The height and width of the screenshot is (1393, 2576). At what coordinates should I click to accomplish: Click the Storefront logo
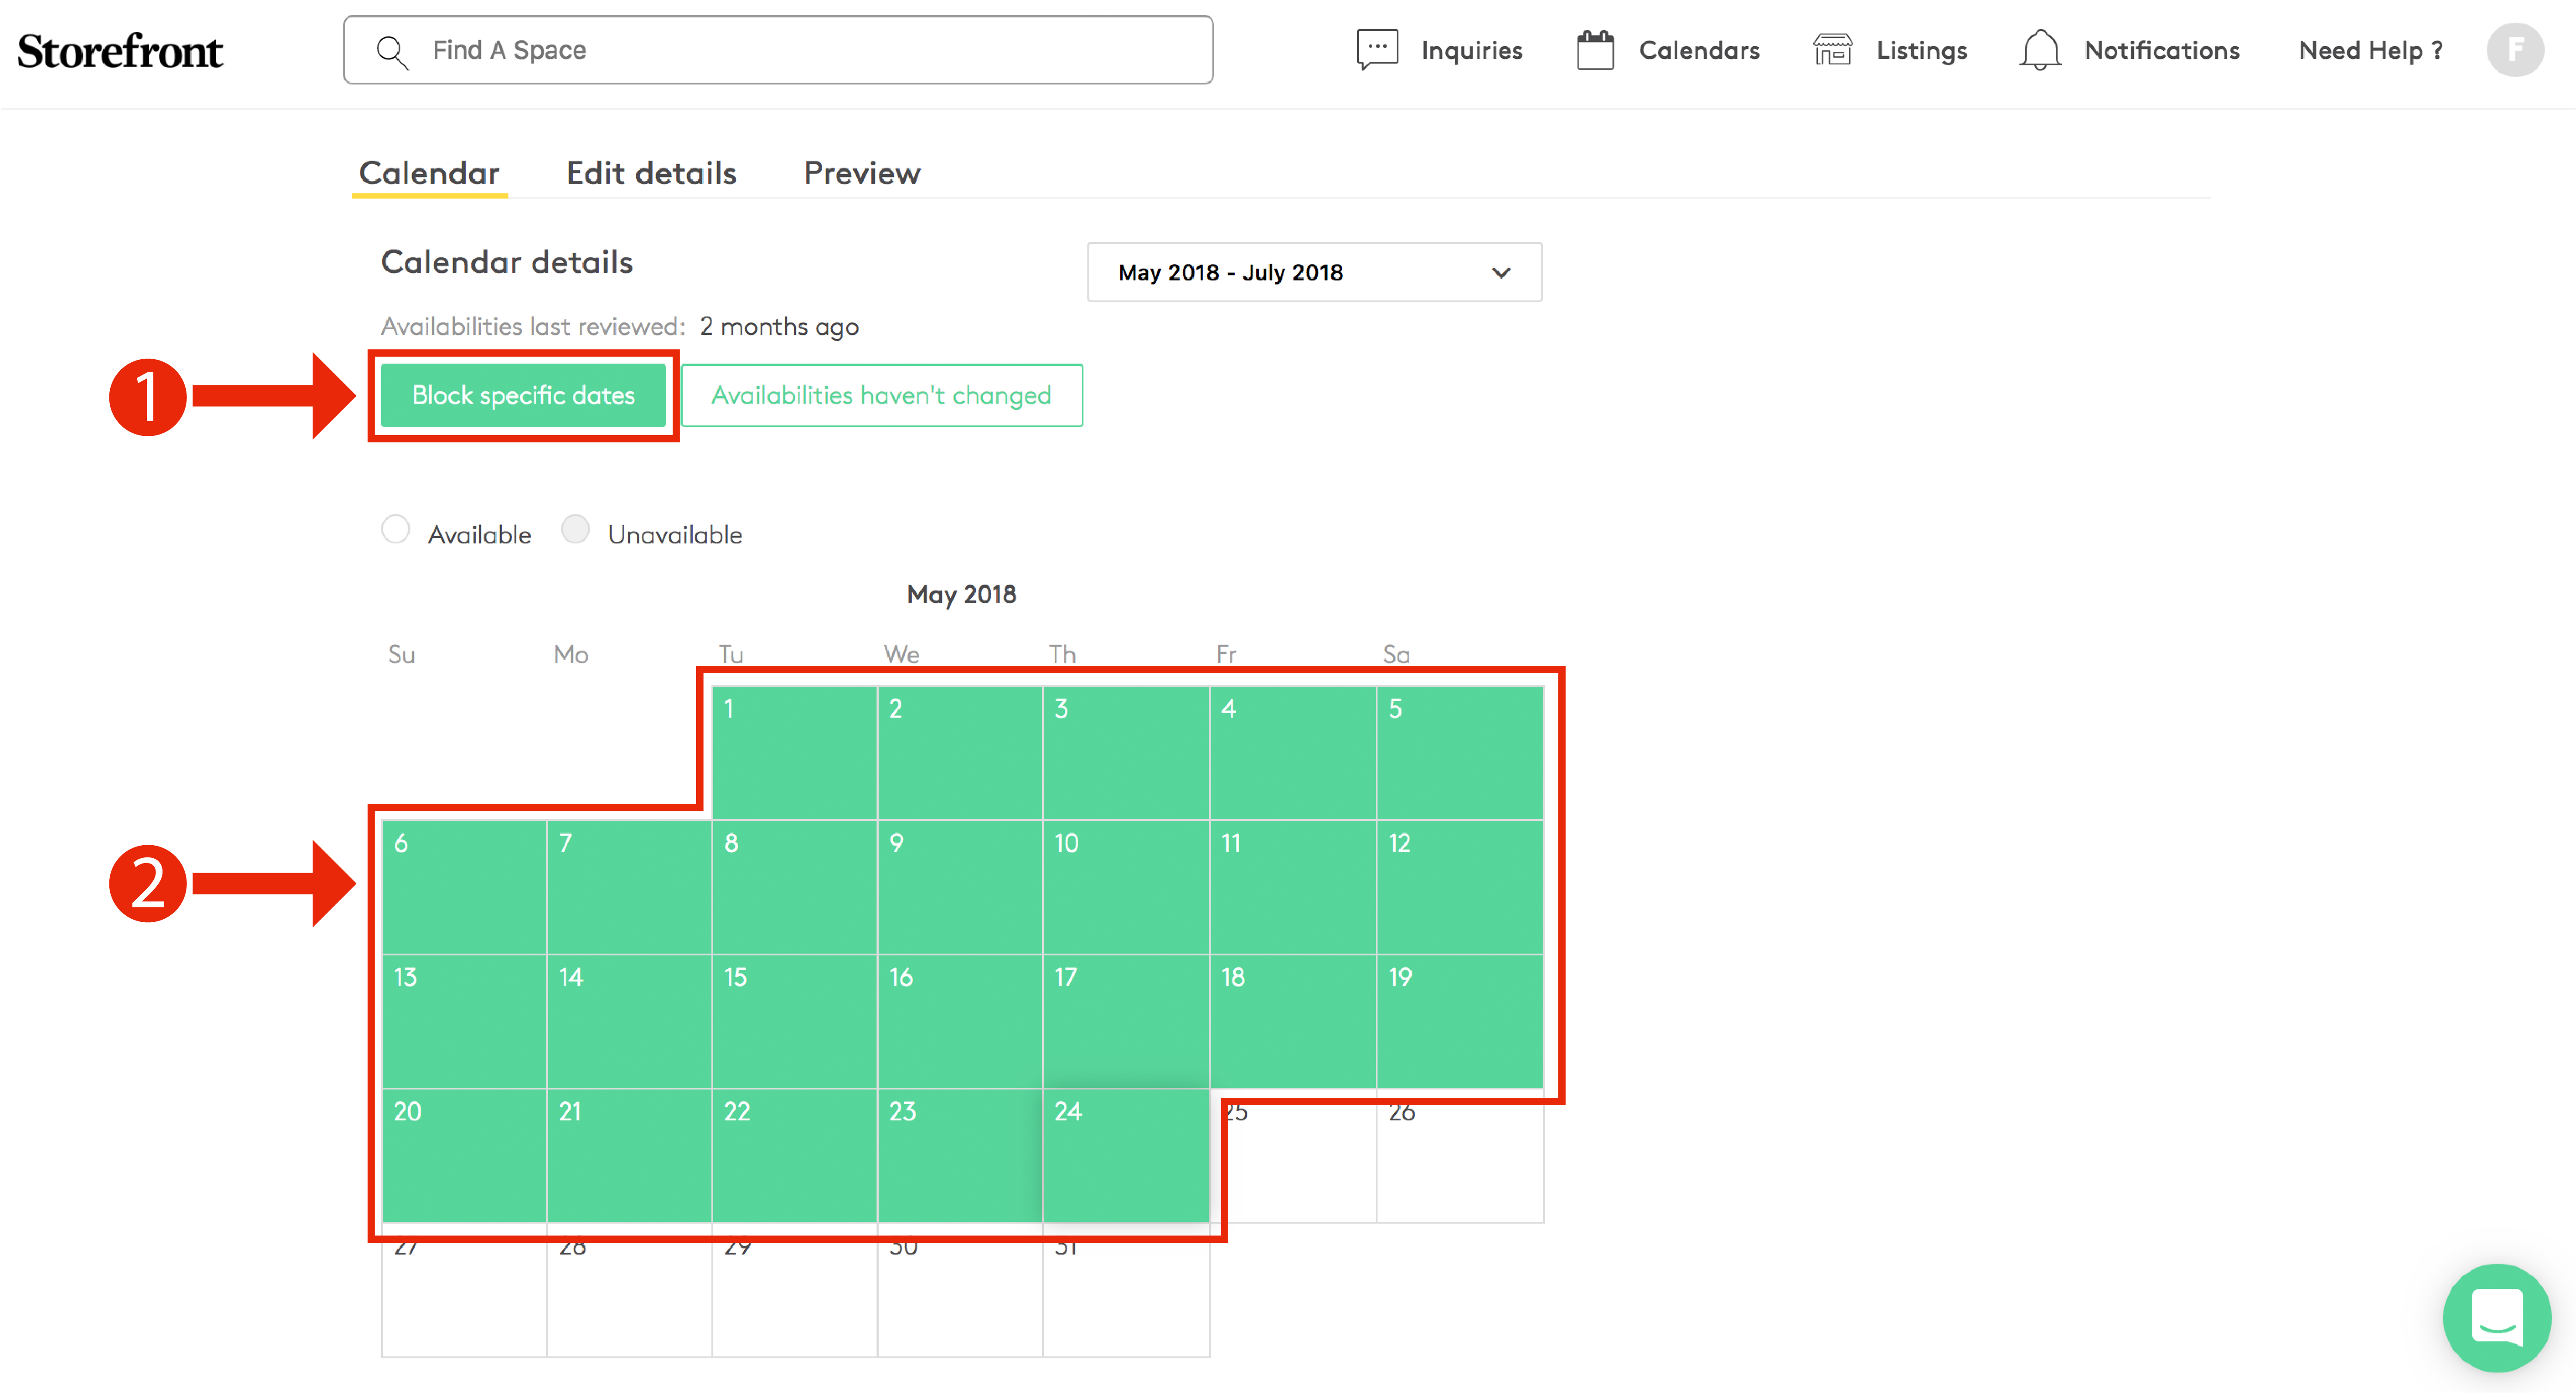click(120, 52)
